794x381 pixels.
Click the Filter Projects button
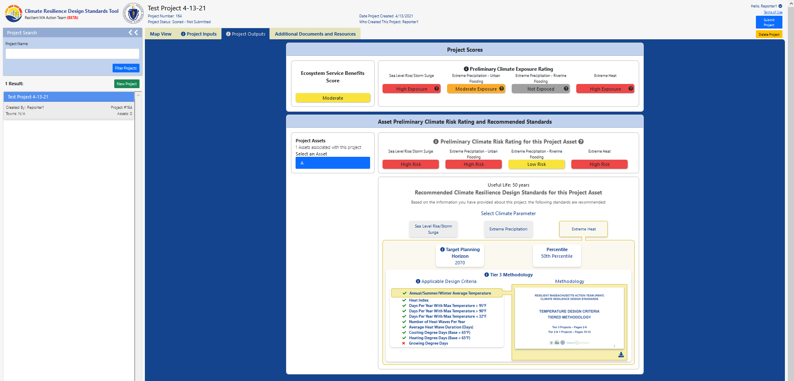pos(126,68)
